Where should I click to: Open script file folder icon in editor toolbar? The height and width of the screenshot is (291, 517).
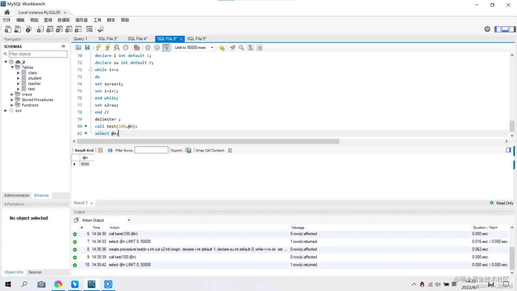(78, 48)
